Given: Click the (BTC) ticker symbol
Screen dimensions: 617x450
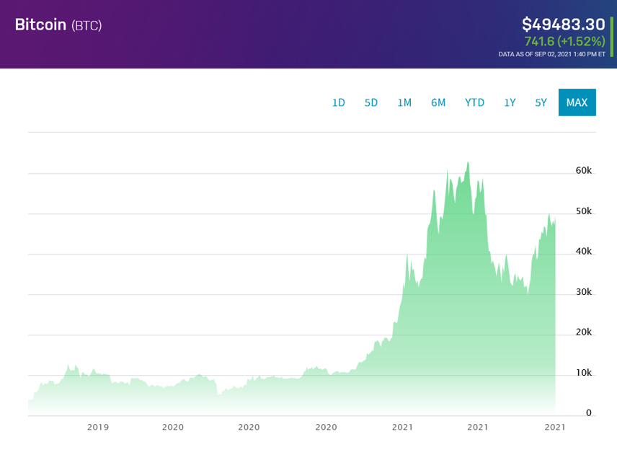Looking at the screenshot, I should (x=86, y=25).
